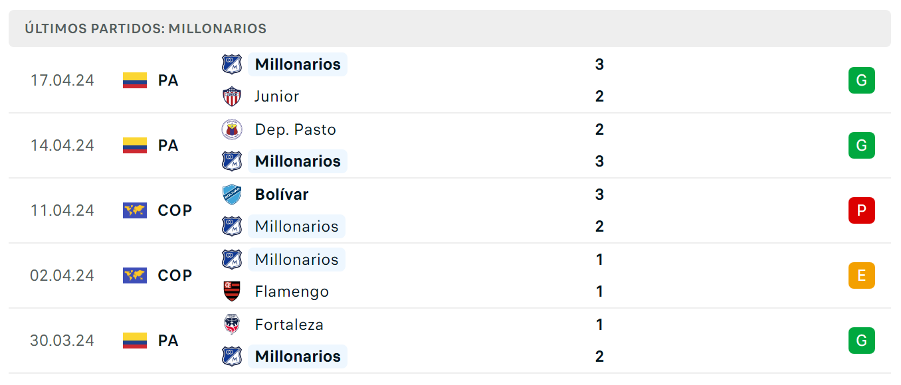Select the orange E result badge
This screenshot has width=901, height=385.
coord(861,275)
